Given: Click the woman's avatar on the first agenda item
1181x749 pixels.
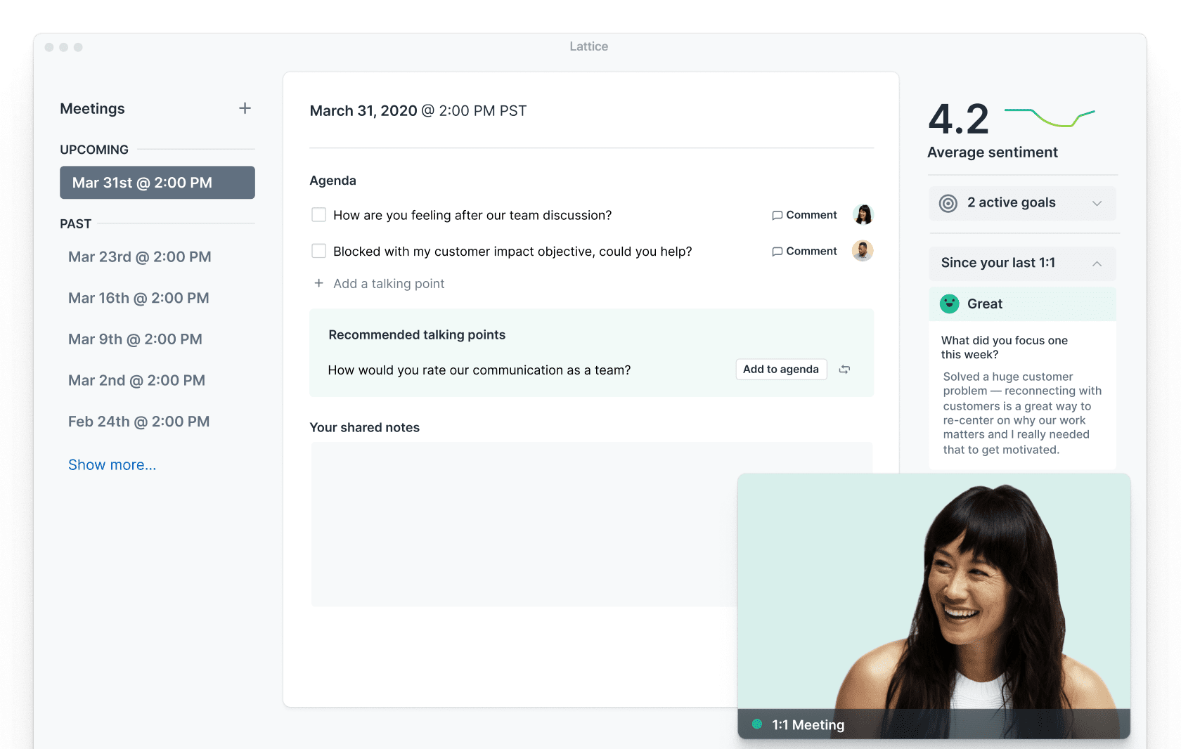Looking at the screenshot, I should coord(863,214).
